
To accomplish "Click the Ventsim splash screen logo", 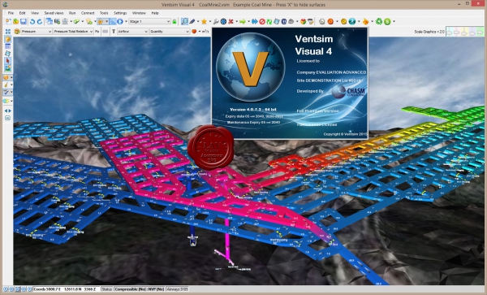I will click(x=250, y=67).
